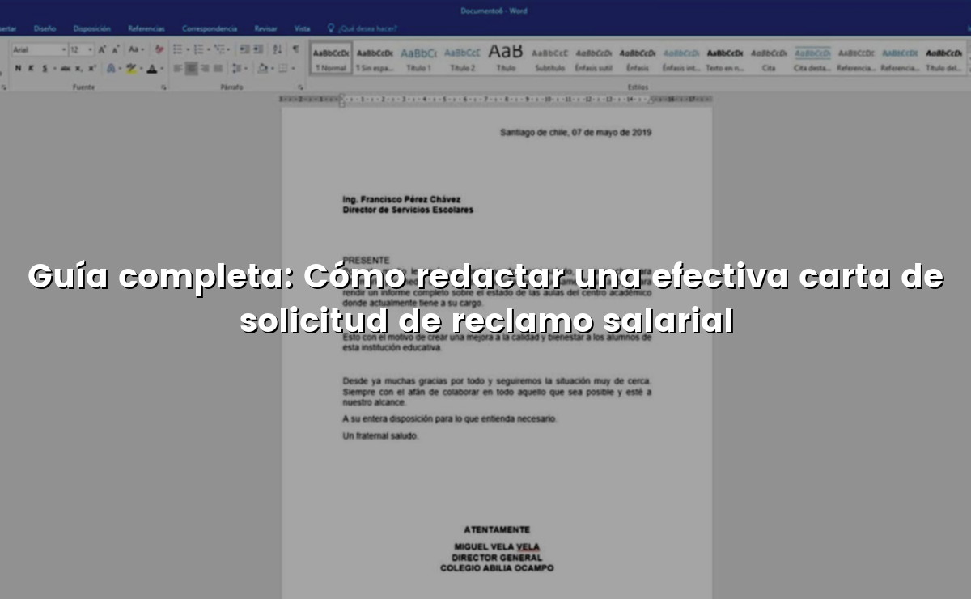
Task: Apply text effects with the outlined A icon
Action: 111,69
